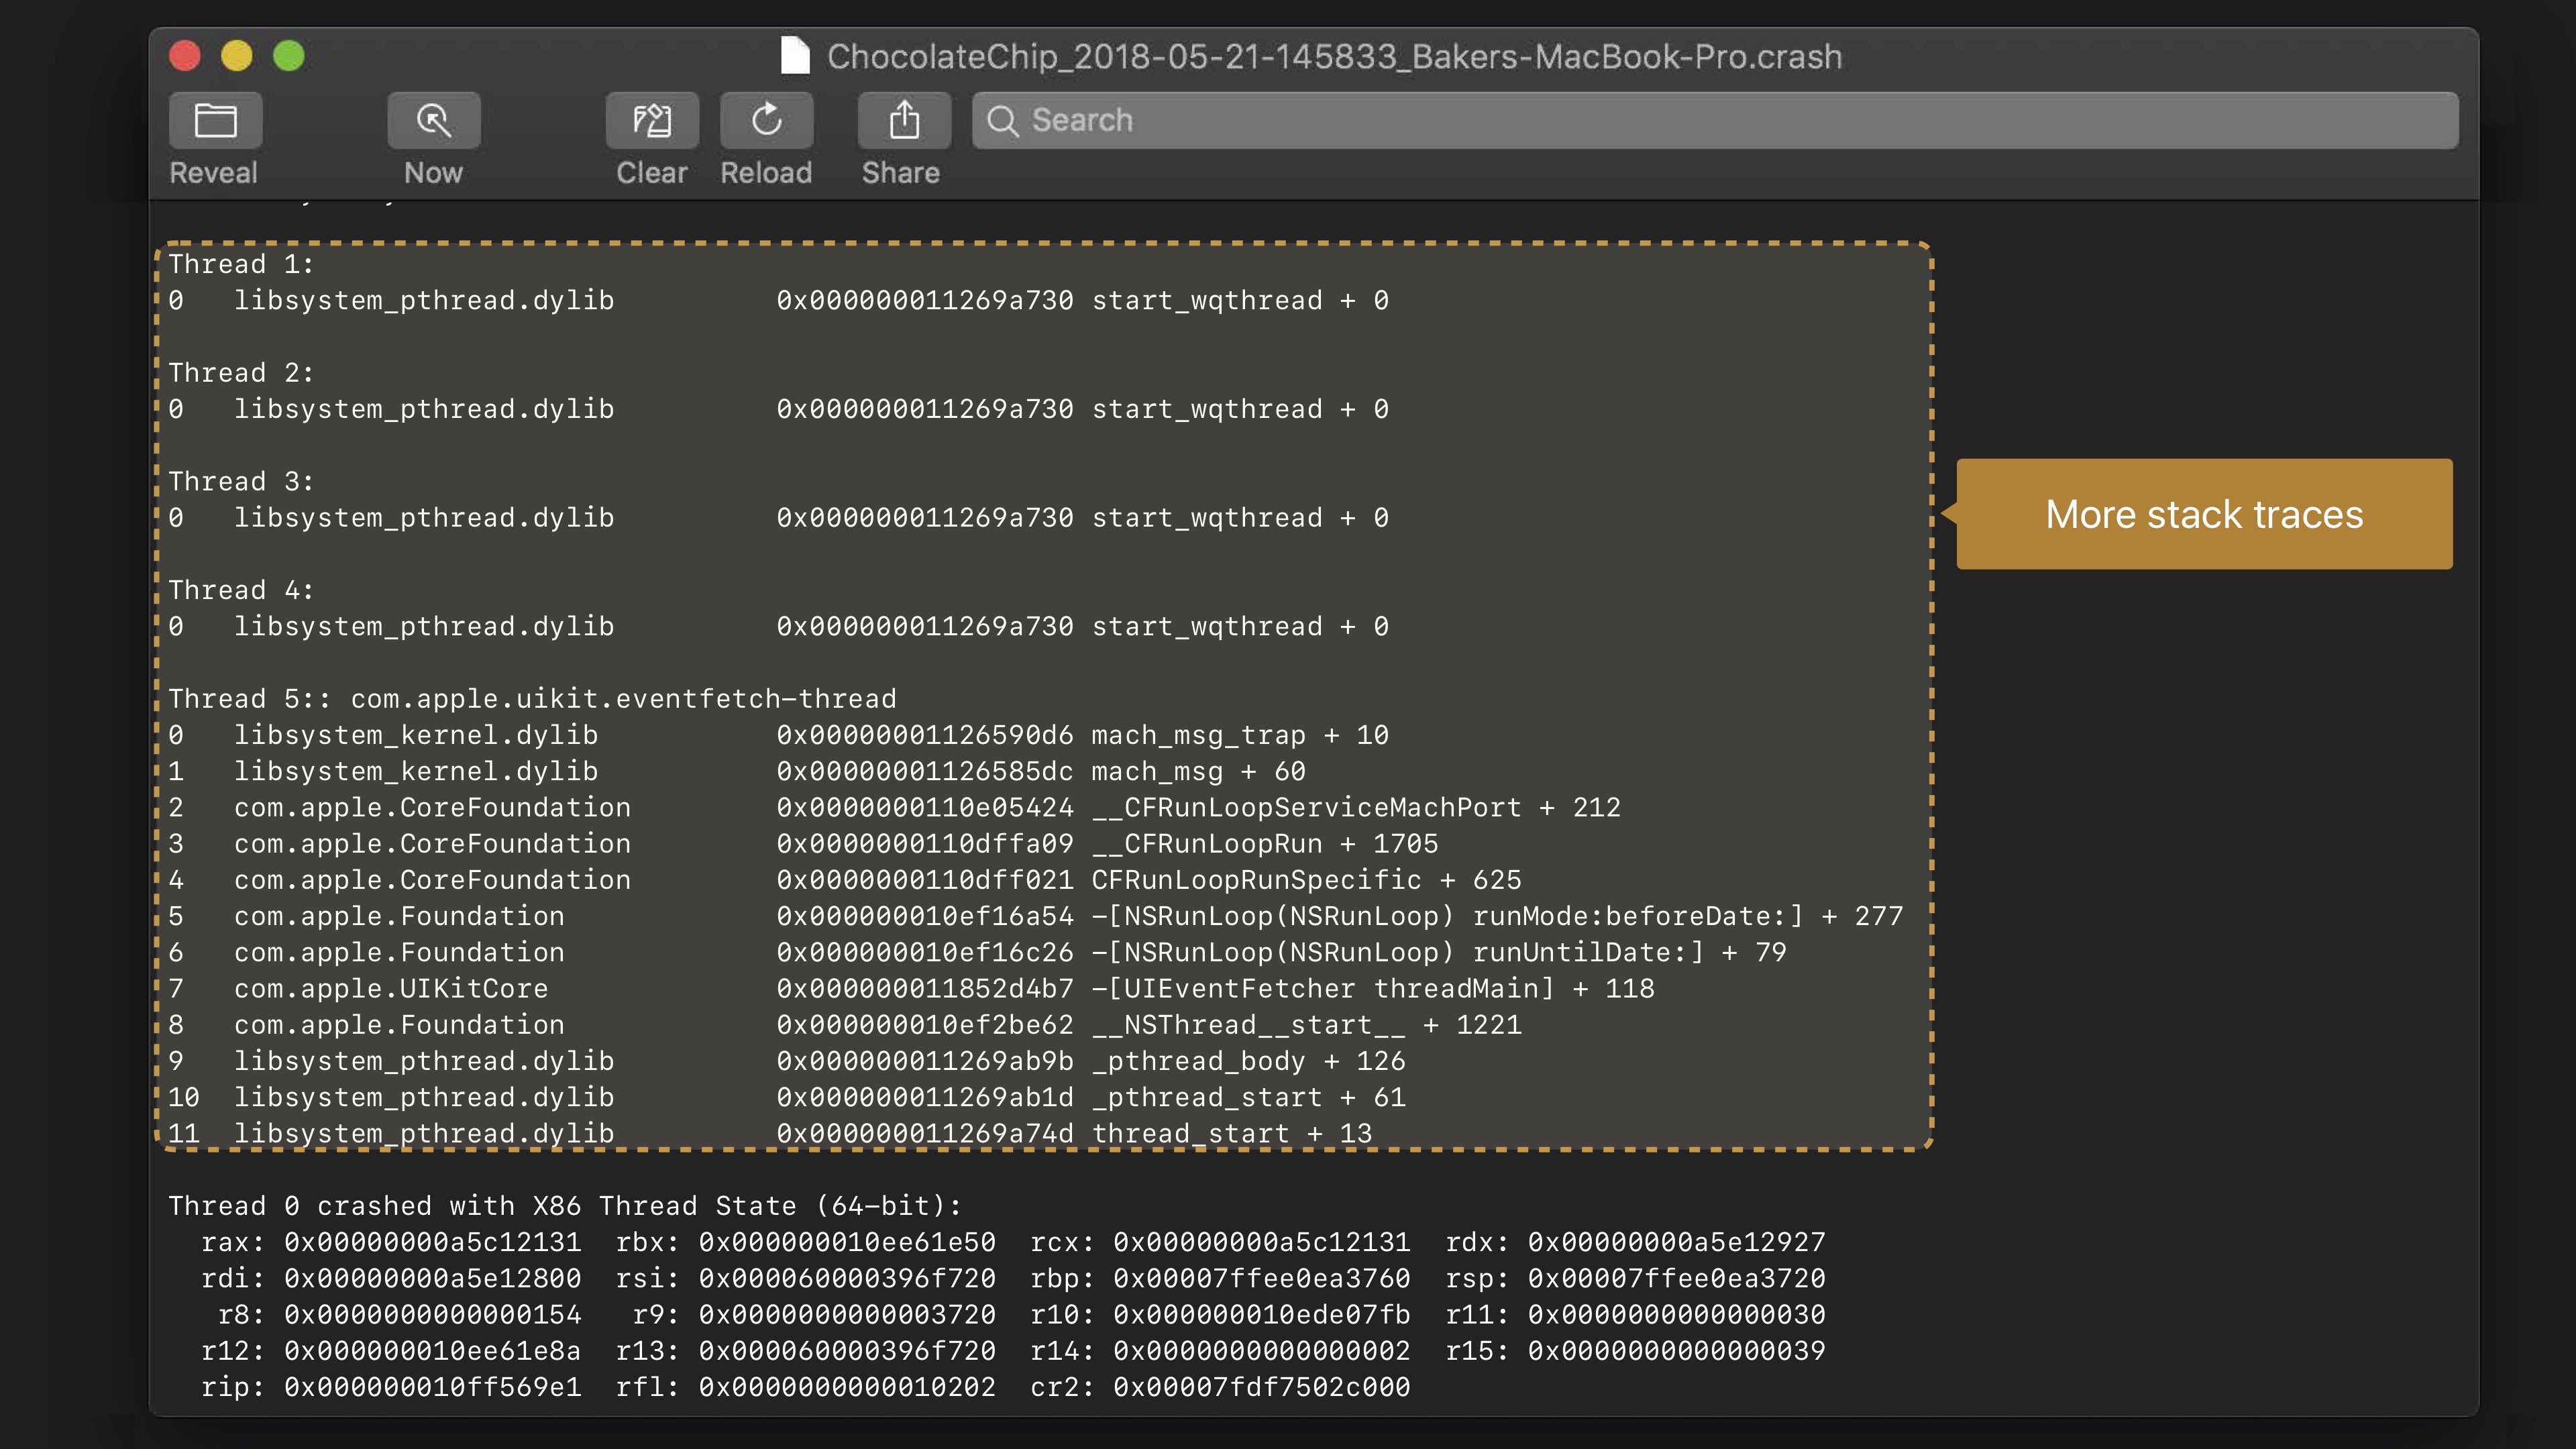
Task: Click the mach_msg_trap + 10 line
Action: coord(1239,735)
